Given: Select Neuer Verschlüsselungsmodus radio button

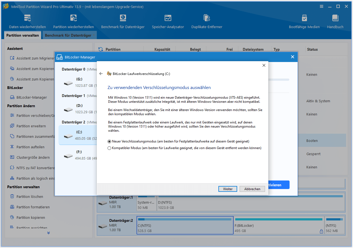Looking at the screenshot, I should pyautogui.click(x=109, y=141).
